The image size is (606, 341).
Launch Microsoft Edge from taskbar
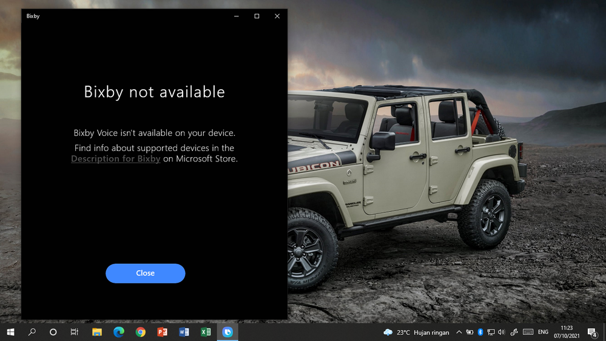119,332
